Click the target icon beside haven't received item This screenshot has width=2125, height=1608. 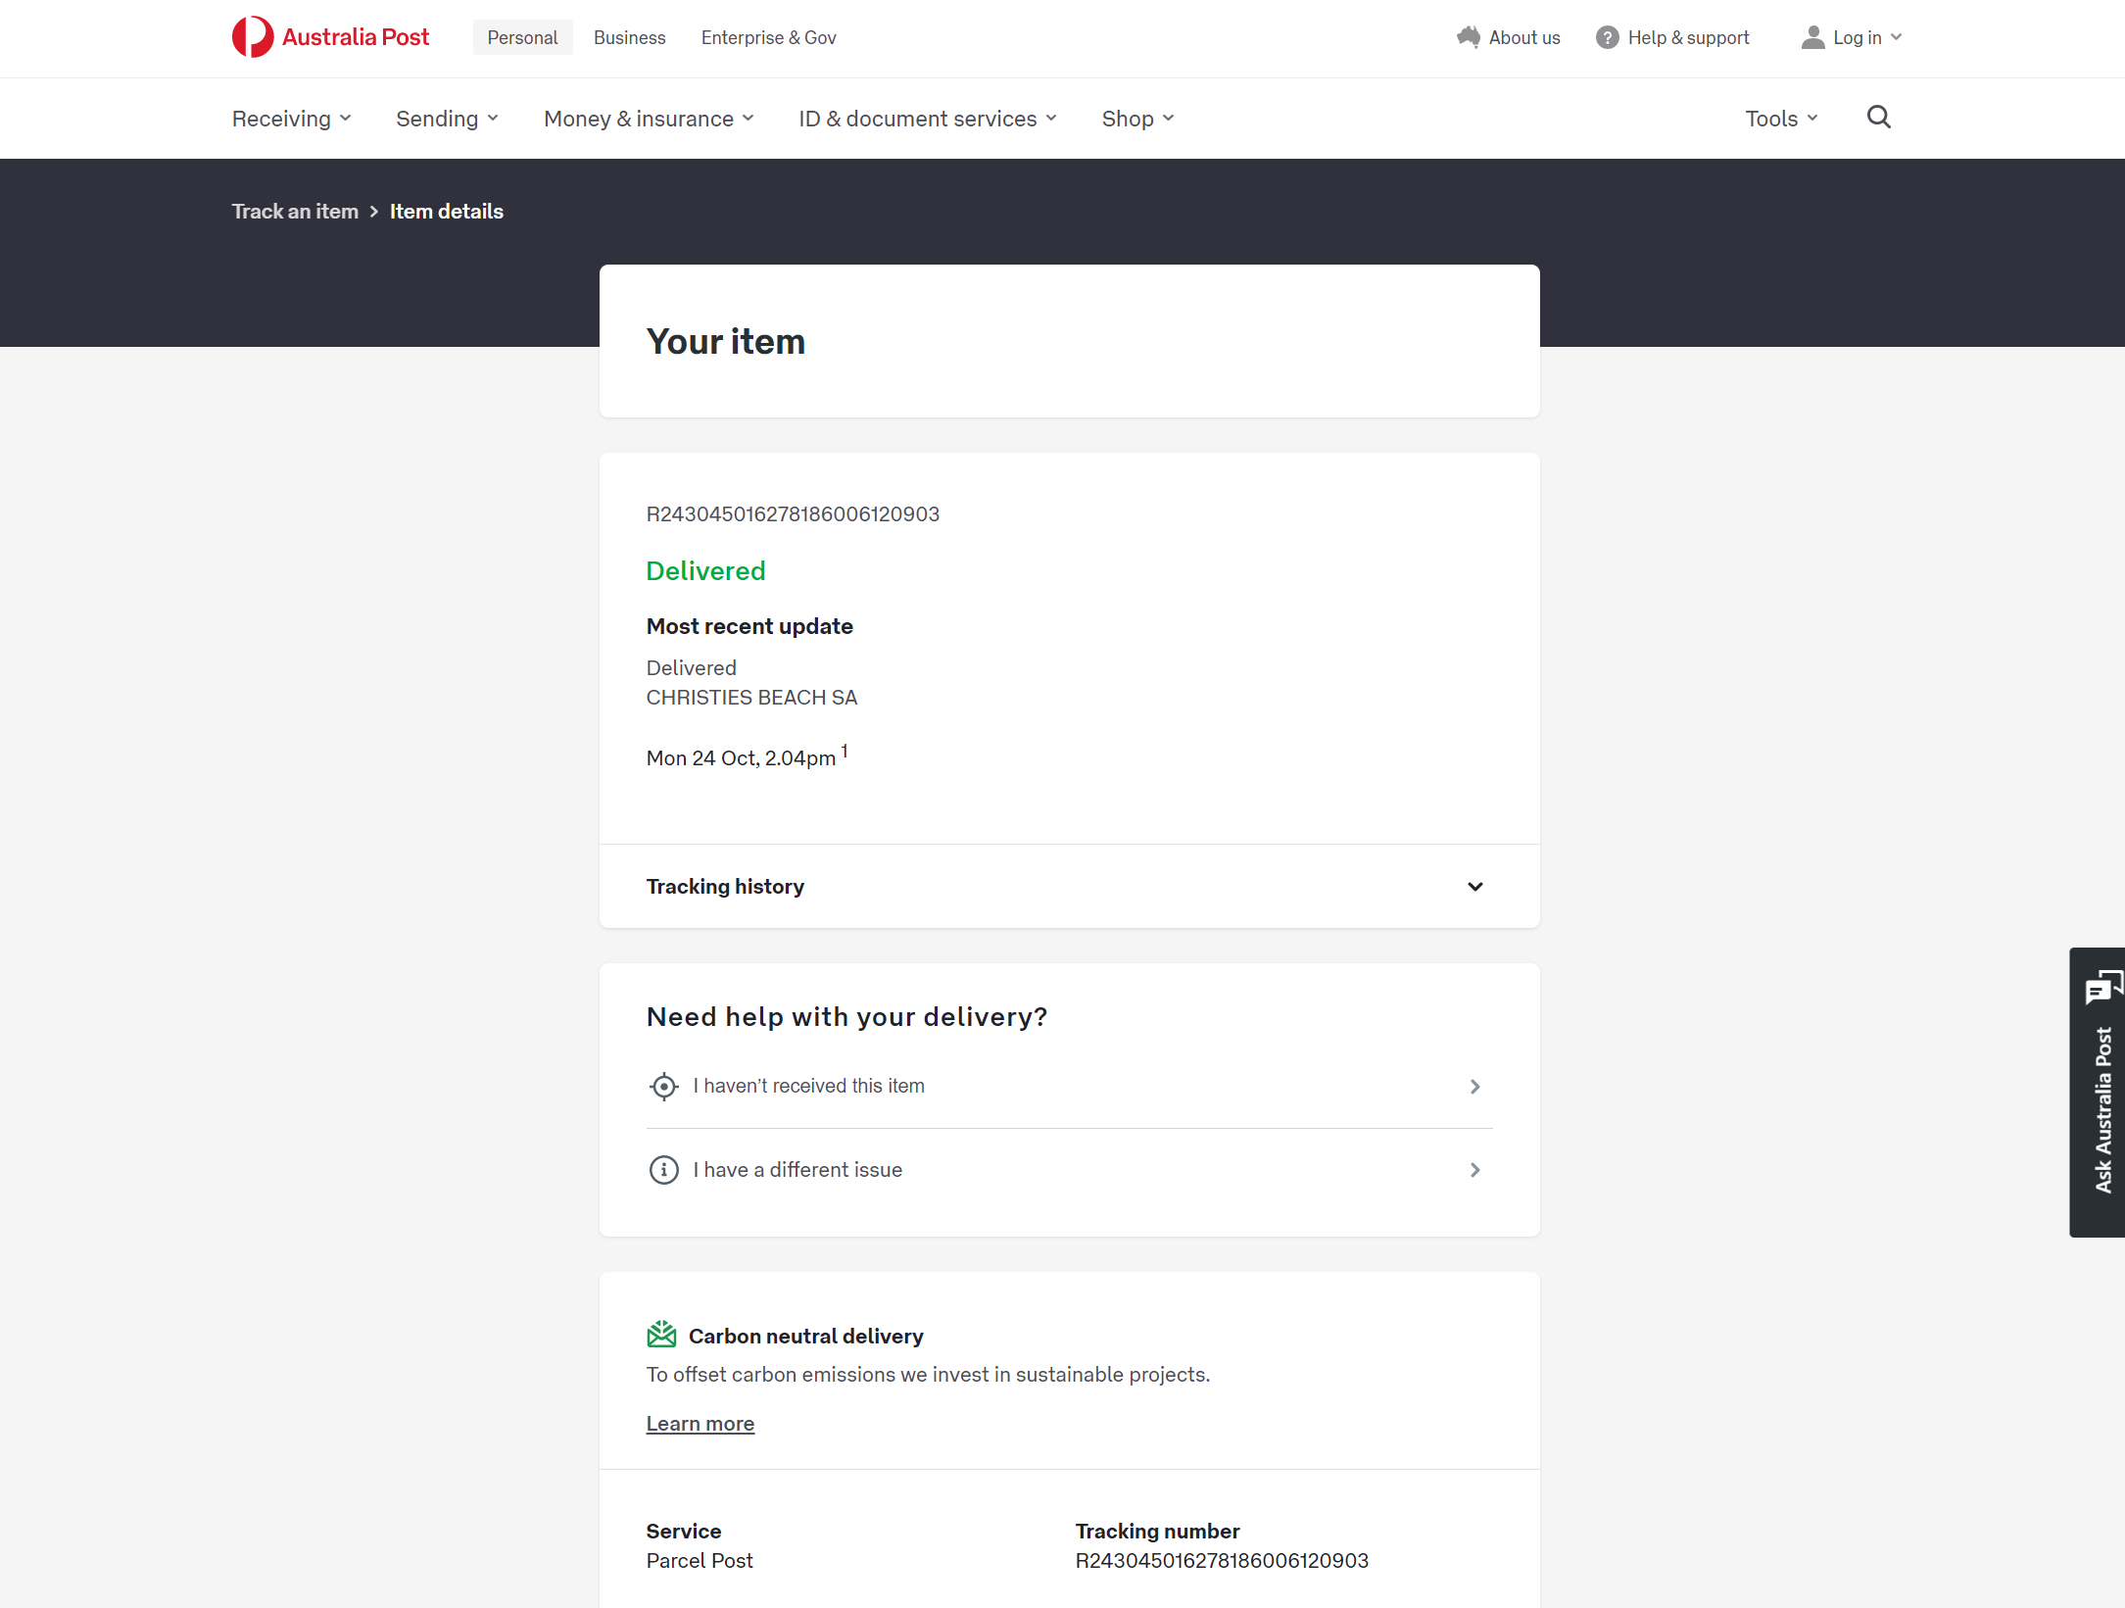pos(663,1087)
